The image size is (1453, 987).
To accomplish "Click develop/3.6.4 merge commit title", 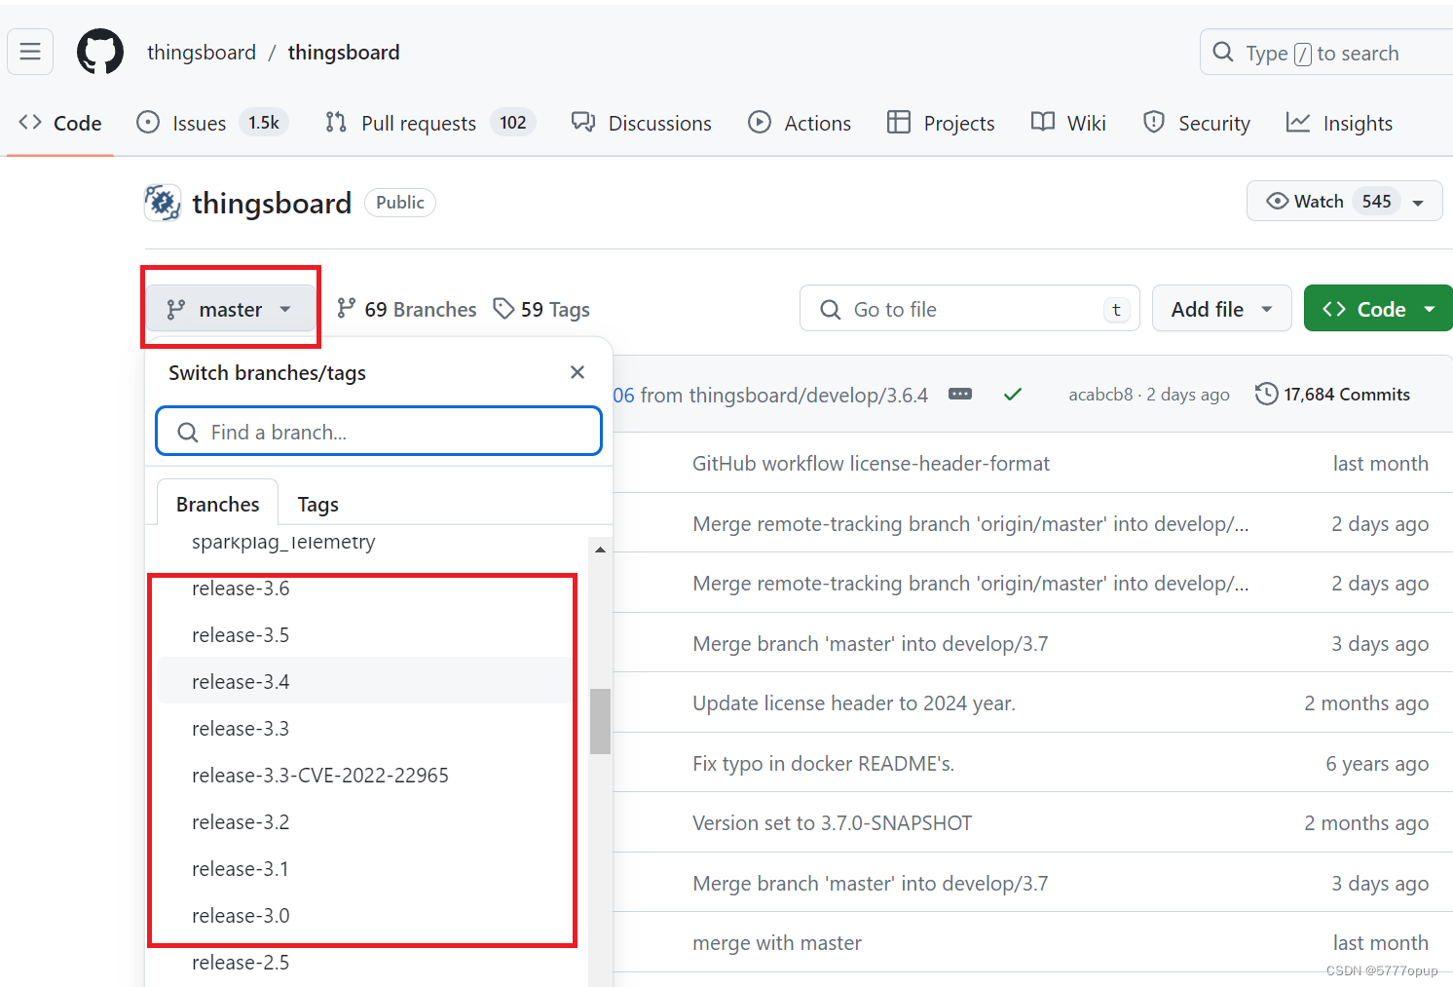I will [x=770, y=395].
